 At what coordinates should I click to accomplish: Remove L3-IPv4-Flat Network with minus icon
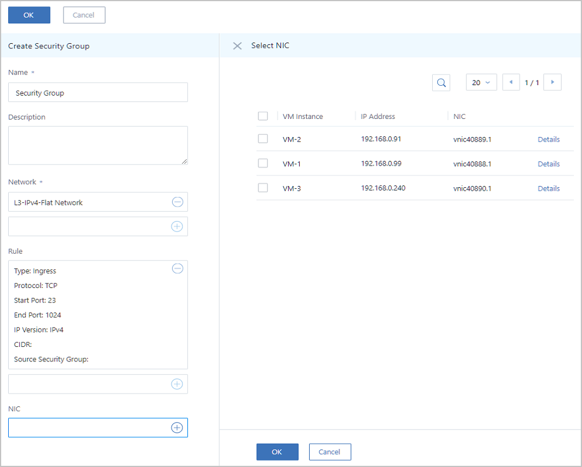177,202
